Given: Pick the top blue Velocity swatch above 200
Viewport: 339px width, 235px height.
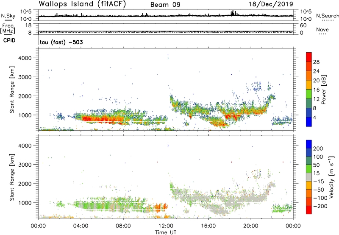Looking at the screenshot, I should point(309,144).
